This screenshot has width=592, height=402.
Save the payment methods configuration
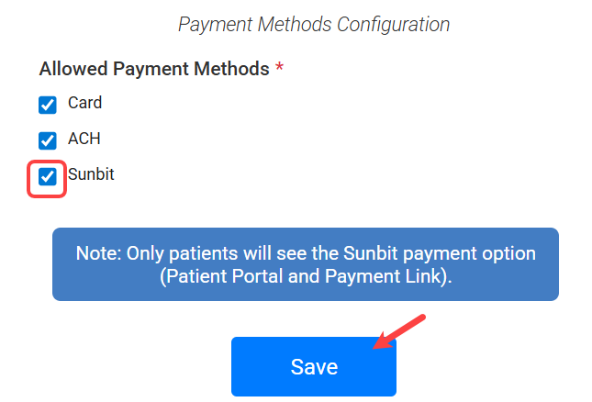click(x=313, y=367)
